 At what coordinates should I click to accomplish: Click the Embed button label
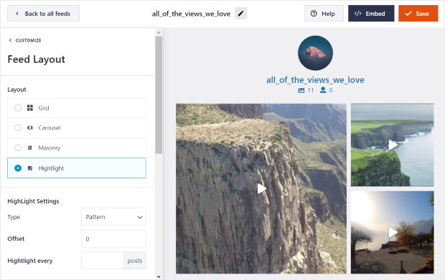[375, 14]
